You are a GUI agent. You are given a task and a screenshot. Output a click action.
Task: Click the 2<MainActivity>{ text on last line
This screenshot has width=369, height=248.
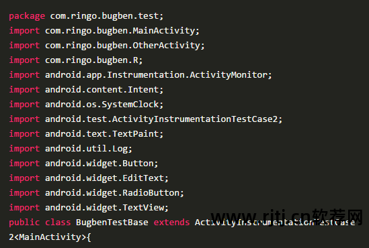[50, 237]
